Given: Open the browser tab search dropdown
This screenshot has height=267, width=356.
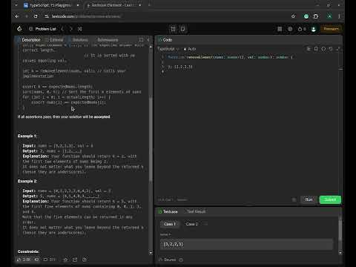Looking at the screenshot, I should point(16,5).
